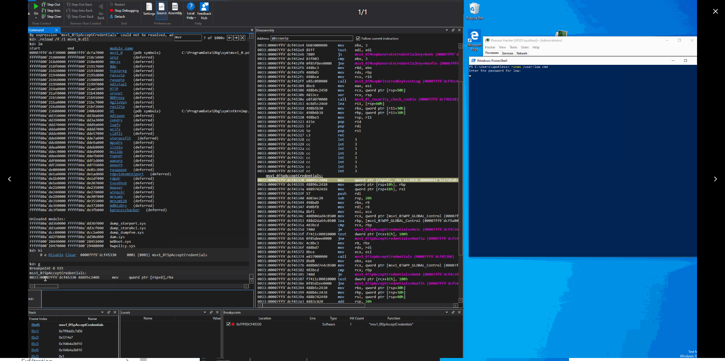
Task: Pin the Disassembly panel
Action: point(453,30)
